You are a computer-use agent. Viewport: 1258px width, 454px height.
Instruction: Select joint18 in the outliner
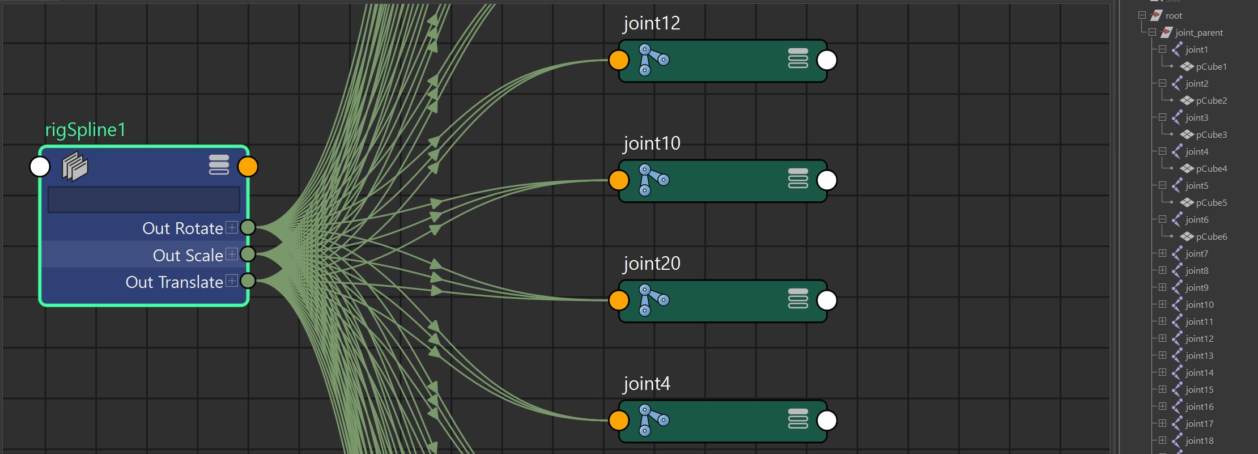(1199, 440)
